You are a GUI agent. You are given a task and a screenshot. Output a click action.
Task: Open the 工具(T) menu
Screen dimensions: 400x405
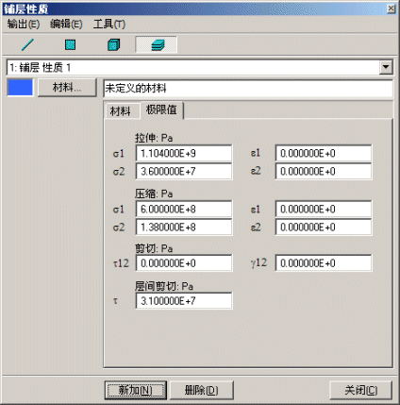(x=109, y=25)
